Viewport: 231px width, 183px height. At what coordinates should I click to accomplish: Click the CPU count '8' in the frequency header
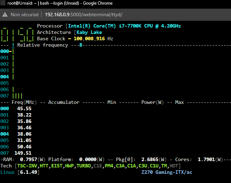point(81,45)
